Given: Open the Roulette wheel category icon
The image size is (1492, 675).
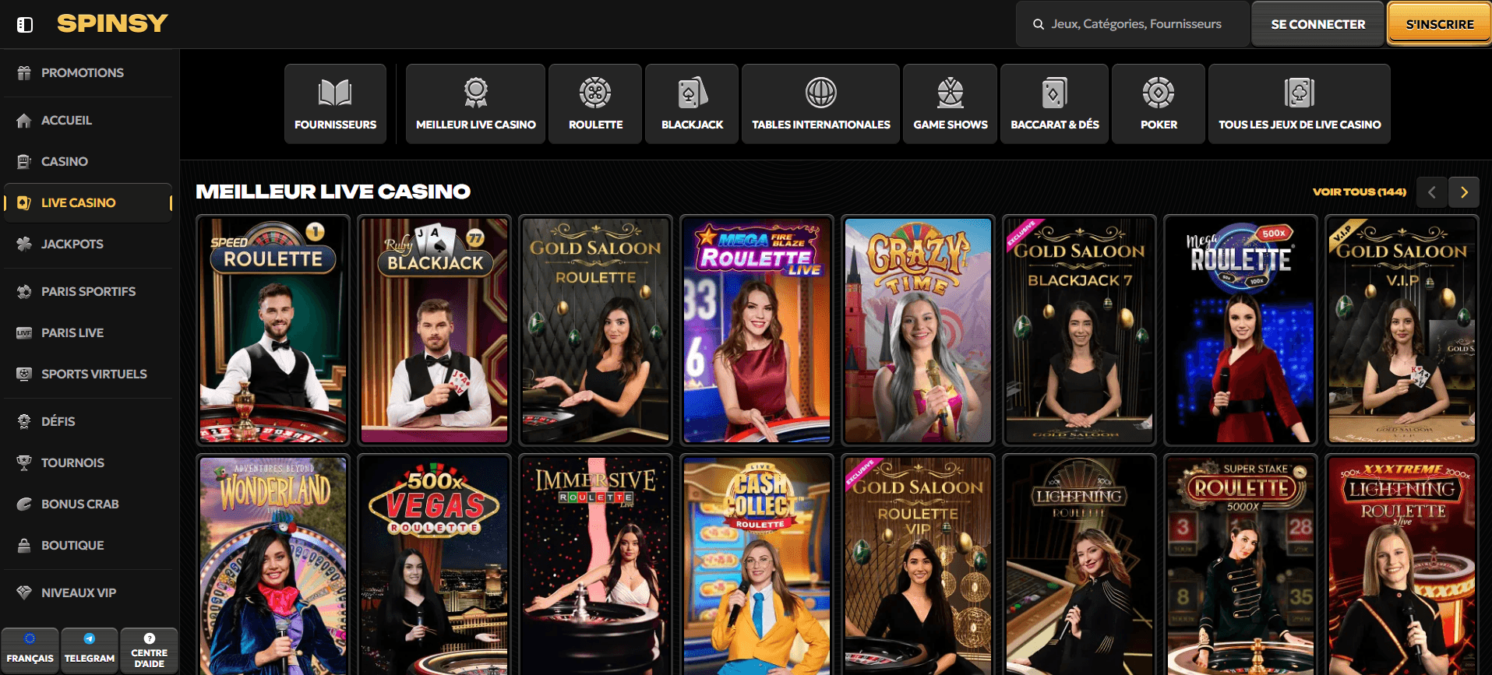Looking at the screenshot, I should (x=595, y=93).
